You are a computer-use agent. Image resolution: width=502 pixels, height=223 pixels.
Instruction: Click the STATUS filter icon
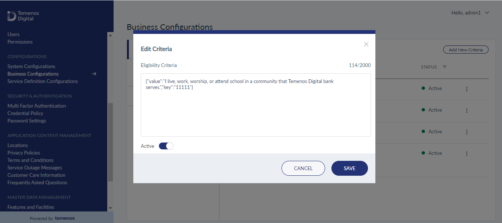click(x=445, y=67)
